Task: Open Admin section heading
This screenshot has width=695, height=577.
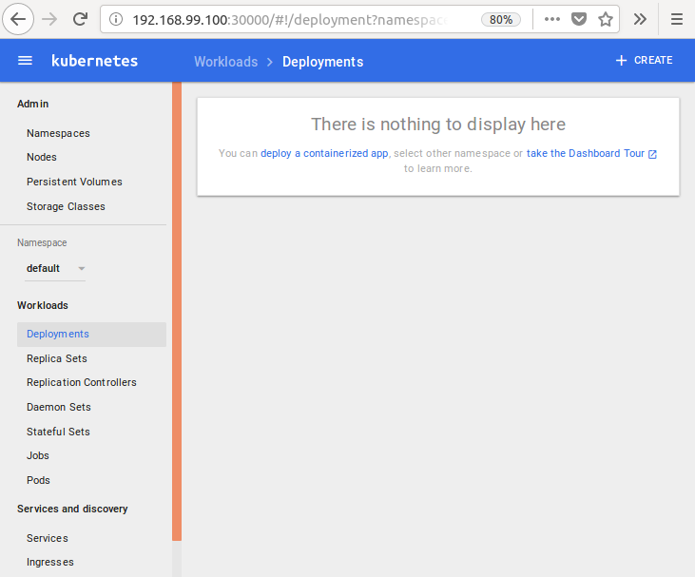Action: click(32, 104)
